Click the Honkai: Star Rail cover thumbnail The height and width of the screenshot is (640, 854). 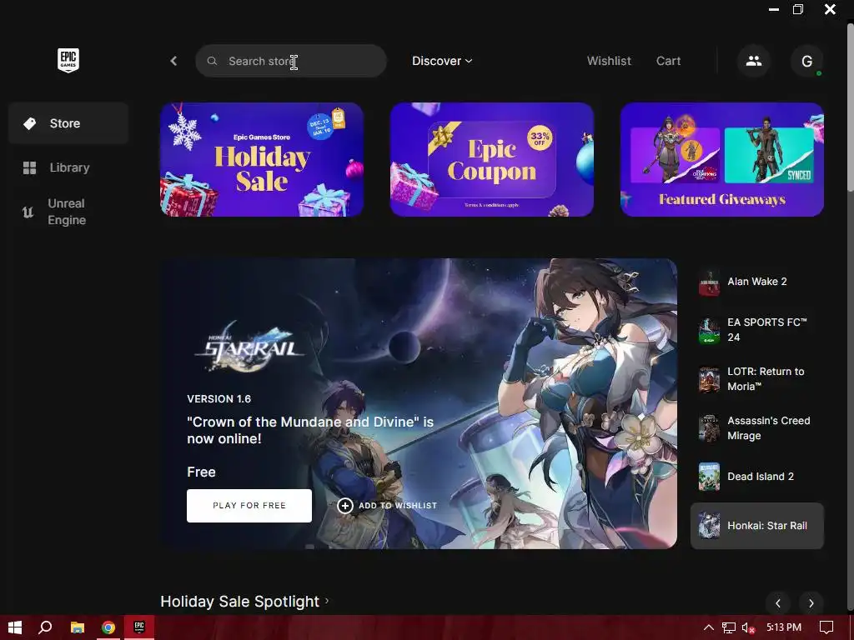(709, 526)
